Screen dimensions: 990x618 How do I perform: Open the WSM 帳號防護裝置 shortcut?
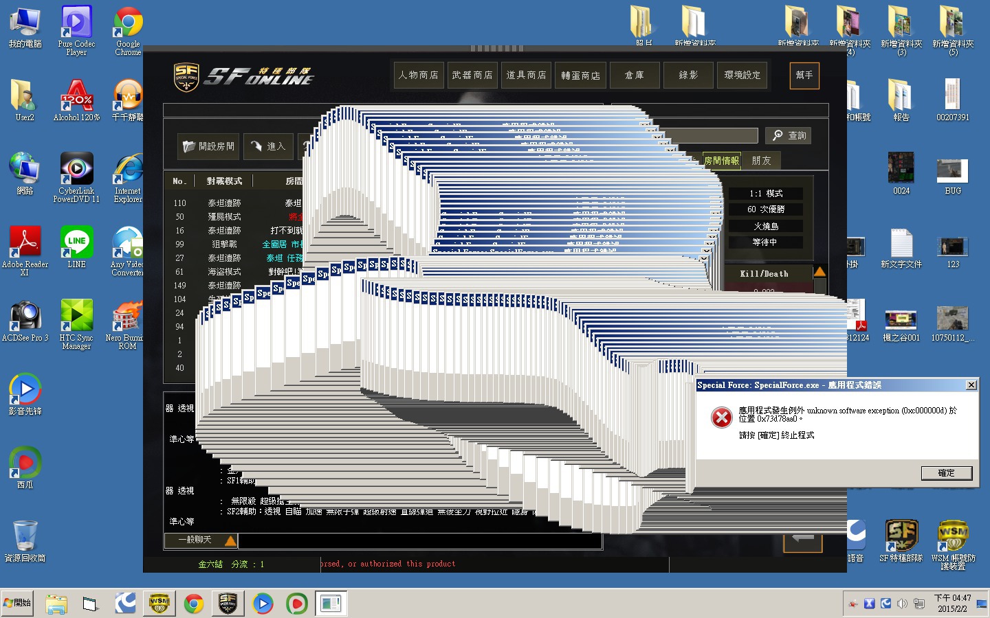tap(953, 545)
